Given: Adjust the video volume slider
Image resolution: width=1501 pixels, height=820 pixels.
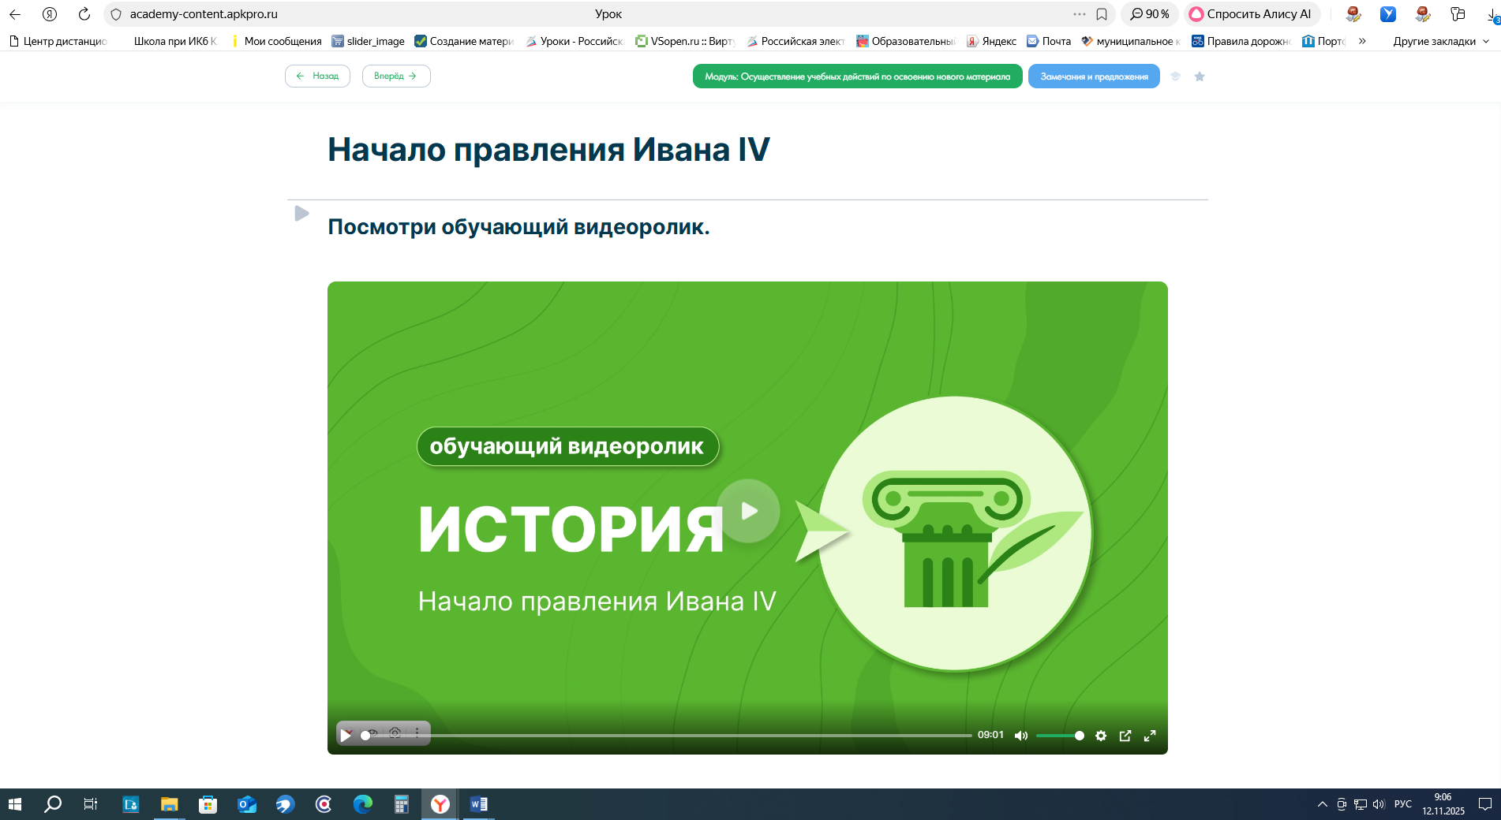Looking at the screenshot, I should tap(1059, 736).
